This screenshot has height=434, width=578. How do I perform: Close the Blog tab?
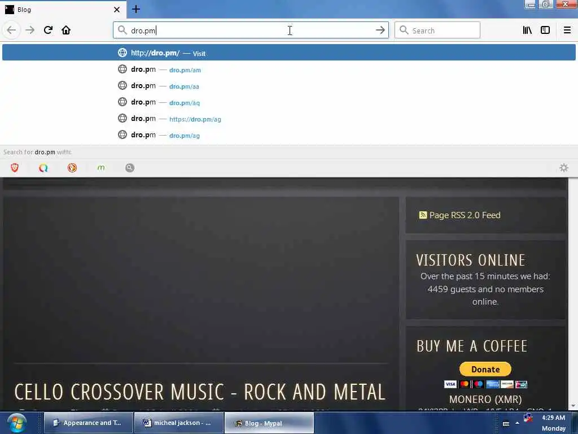point(117,10)
